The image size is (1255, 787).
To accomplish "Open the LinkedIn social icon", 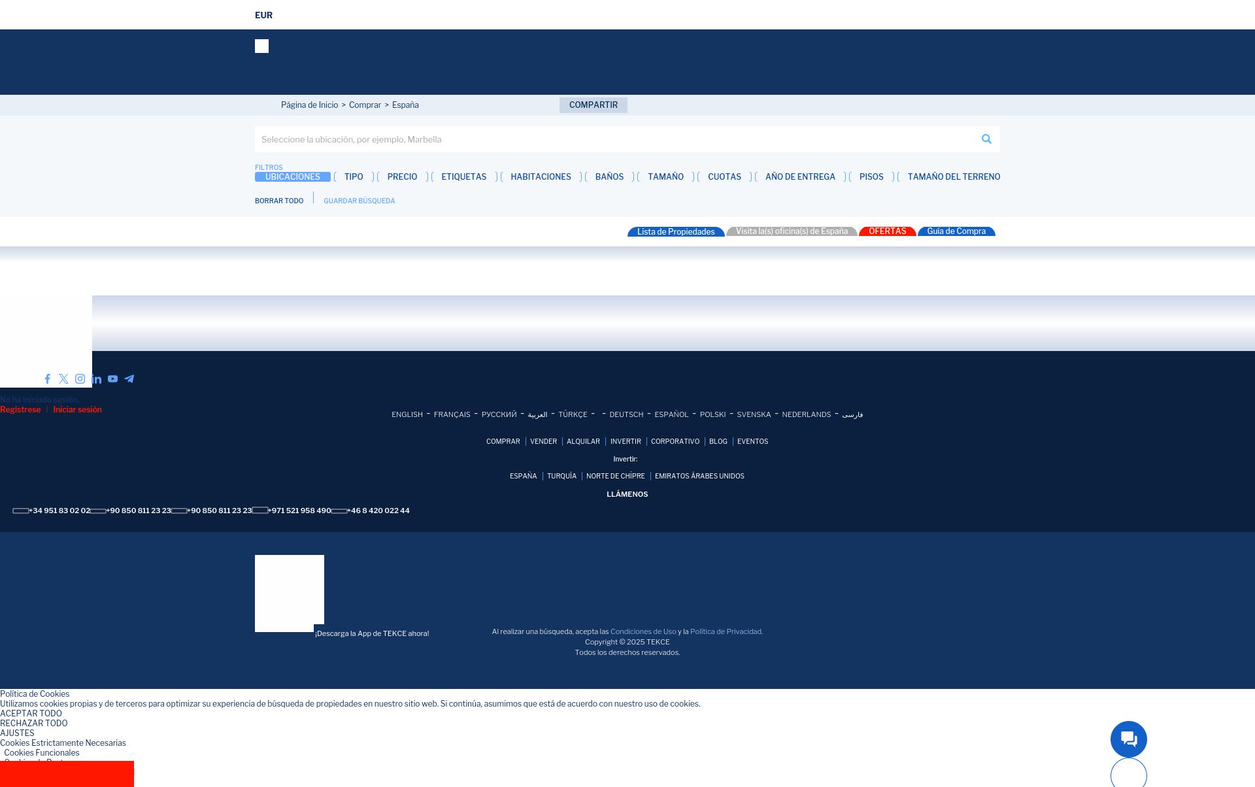I will coord(97,379).
